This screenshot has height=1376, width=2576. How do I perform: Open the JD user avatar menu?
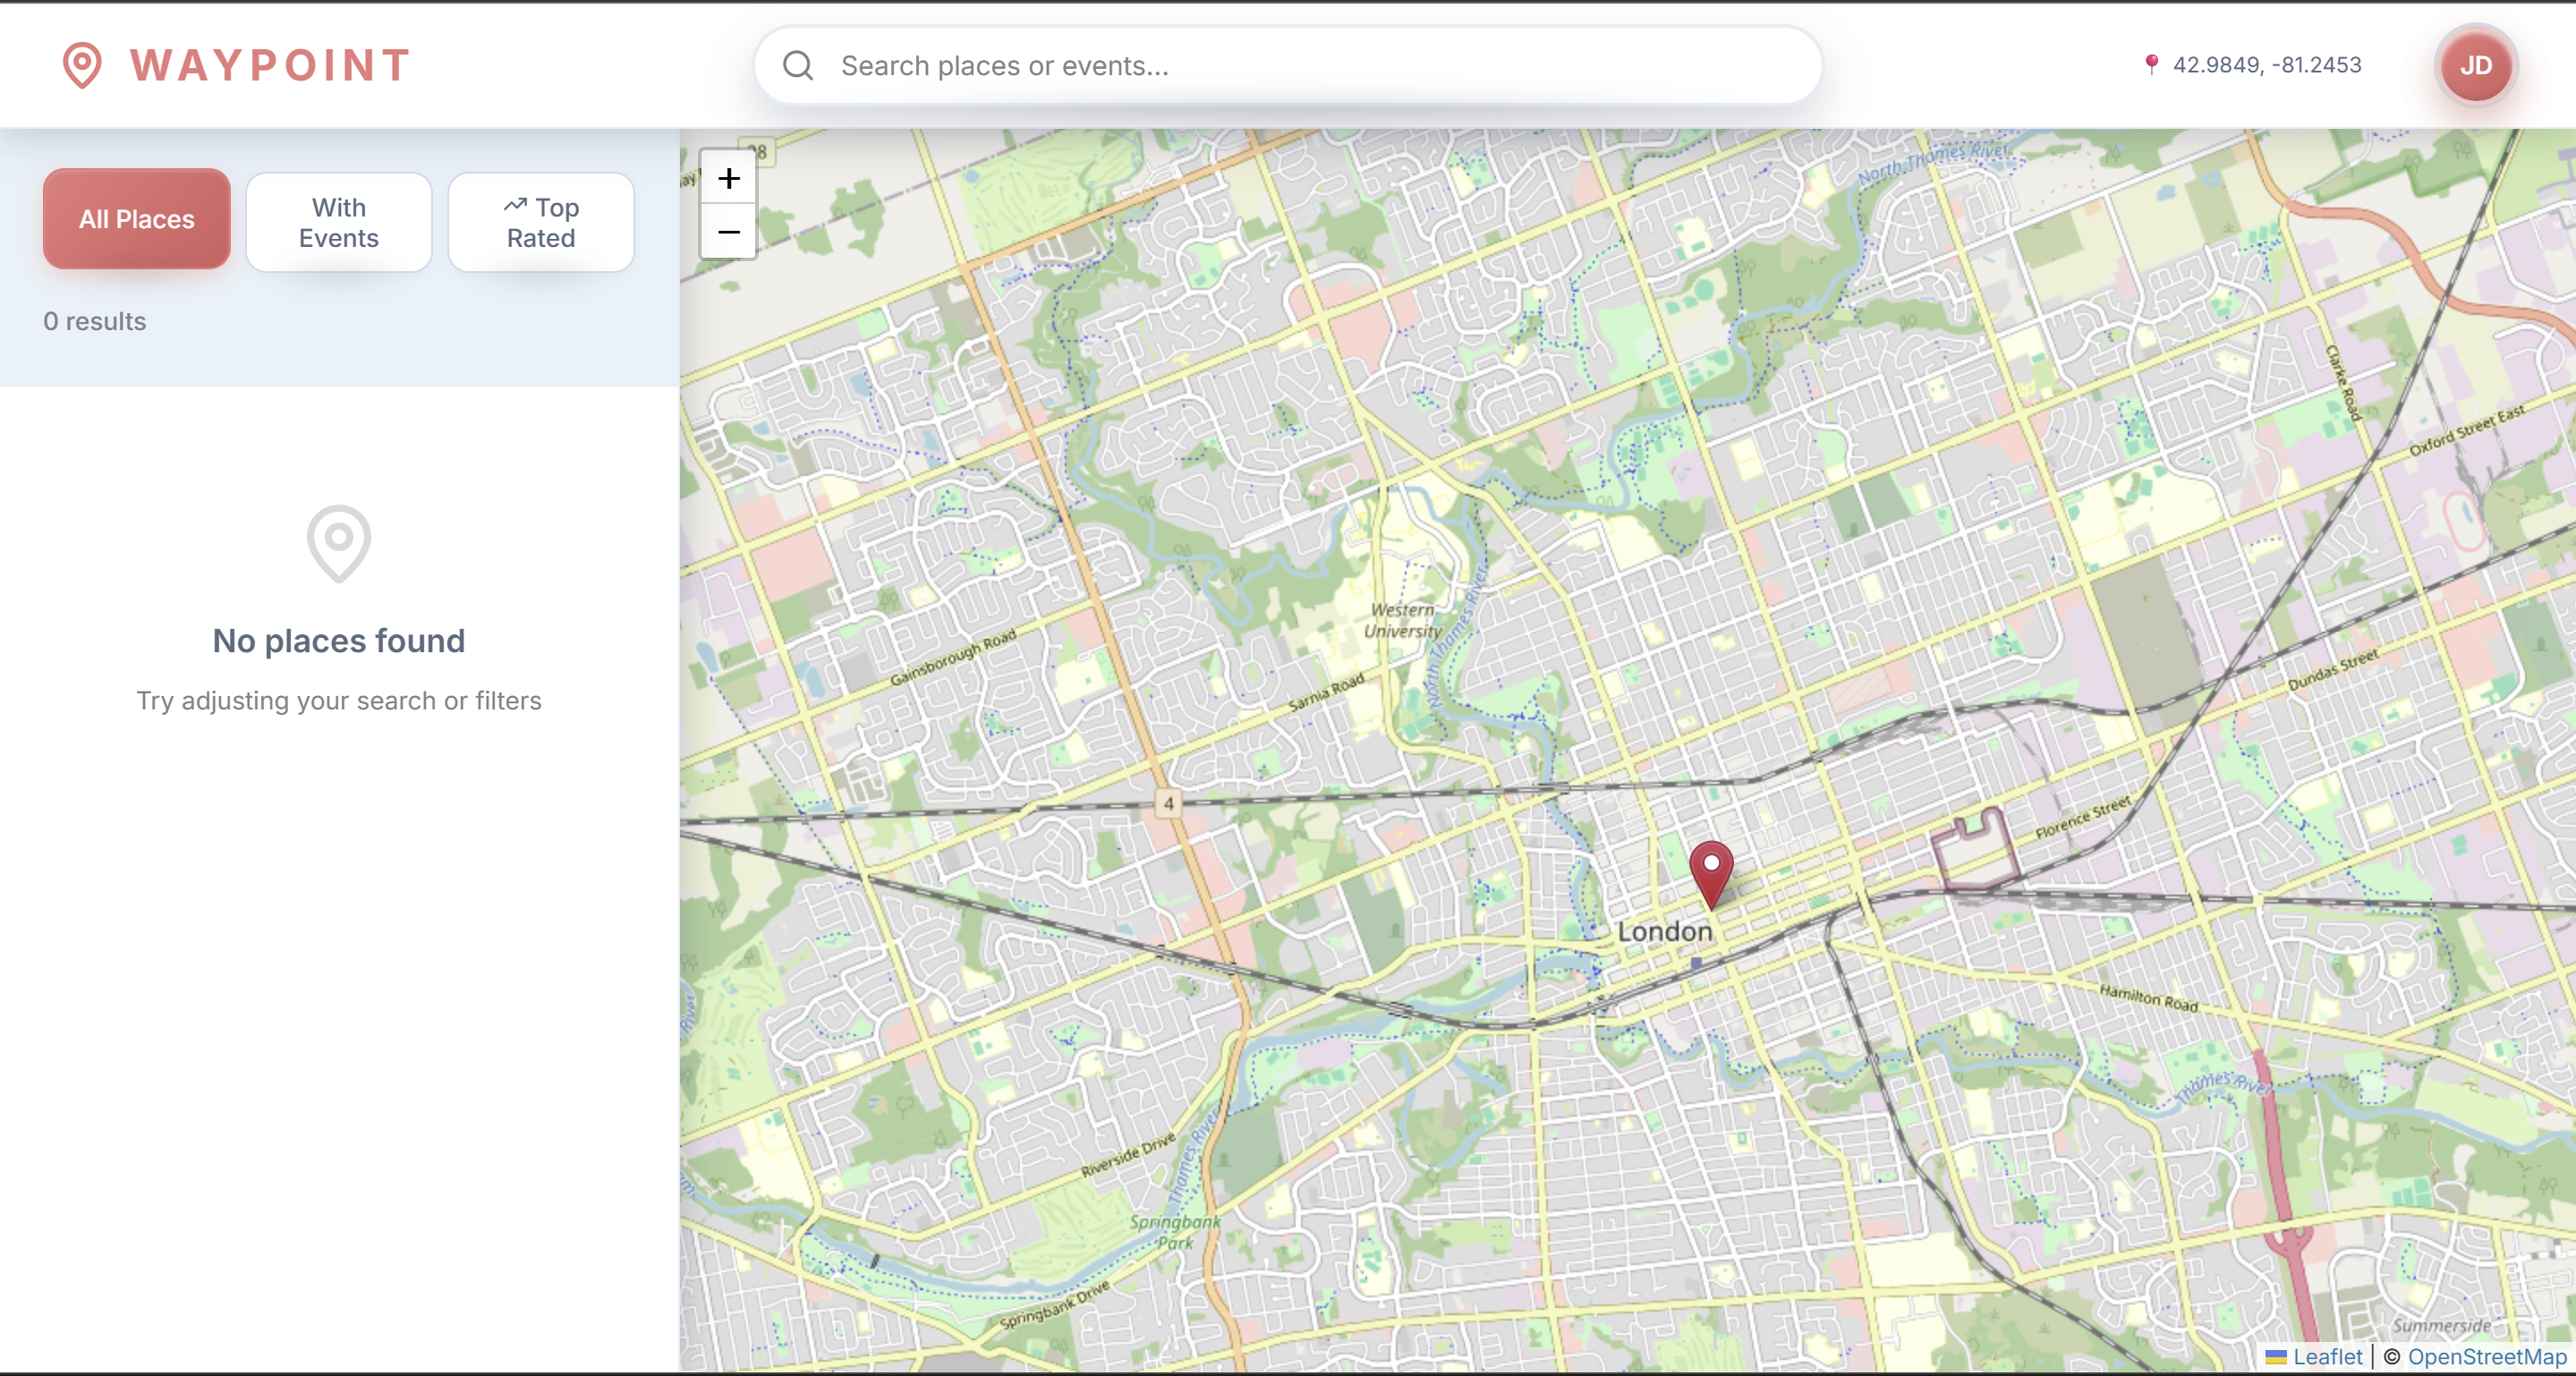(x=2475, y=65)
